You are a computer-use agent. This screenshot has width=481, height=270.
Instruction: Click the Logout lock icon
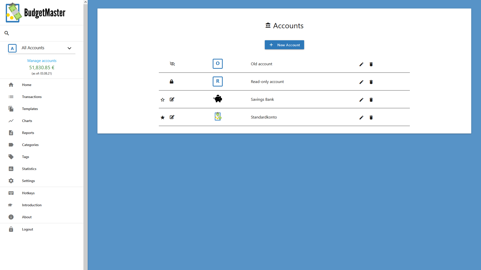coord(11,229)
